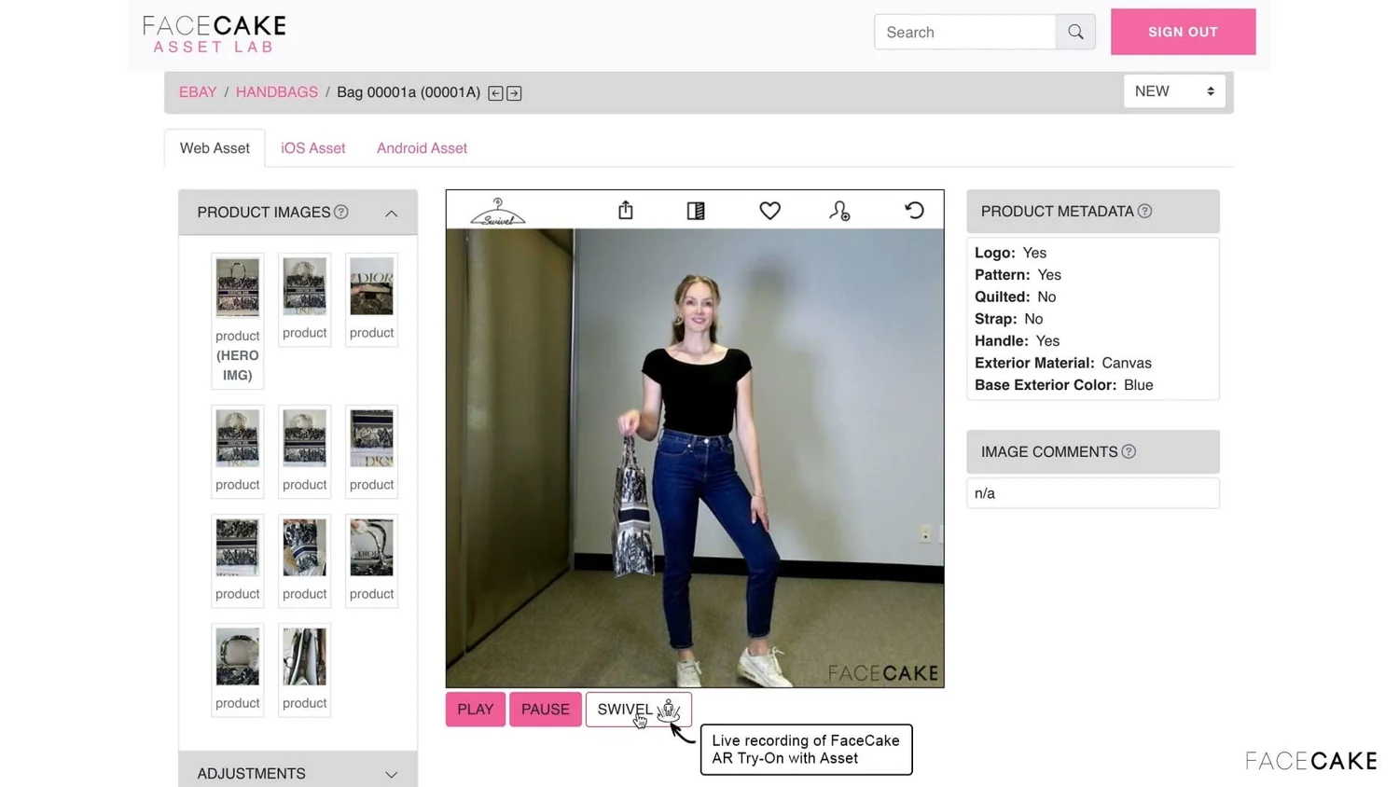Image resolution: width=1399 pixels, height=787 pixels.
Task: Expand the Adjustments panel
Action: (x=392, y=775)
